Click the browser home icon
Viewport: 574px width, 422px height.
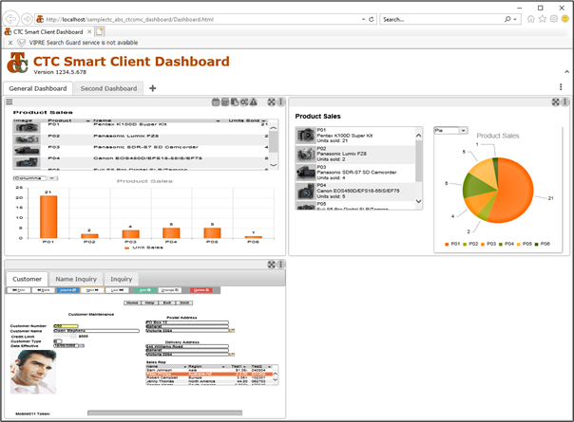pyautogui.click(x=531, y=19)
